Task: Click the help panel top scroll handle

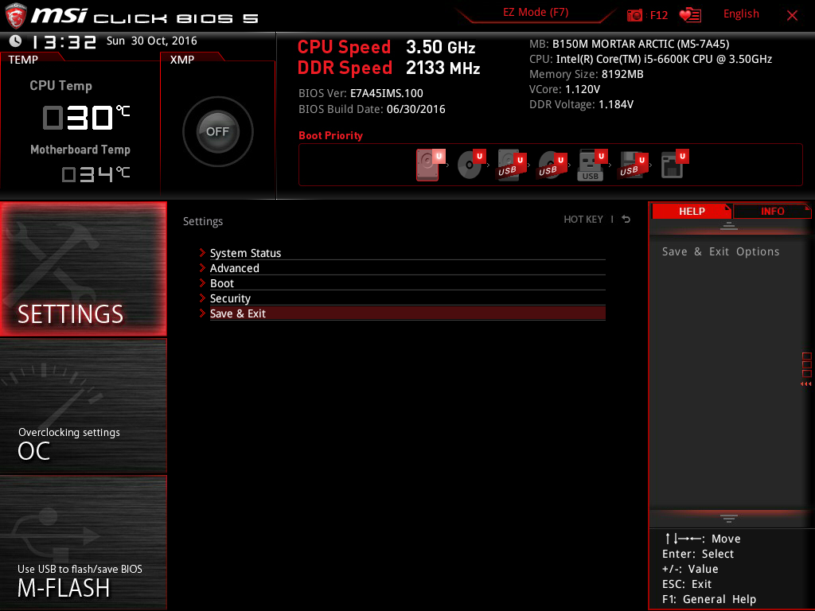Action: tap(729, 226)
